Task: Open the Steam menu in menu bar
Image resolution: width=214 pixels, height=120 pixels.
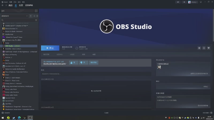Action: tap(5, 2)
